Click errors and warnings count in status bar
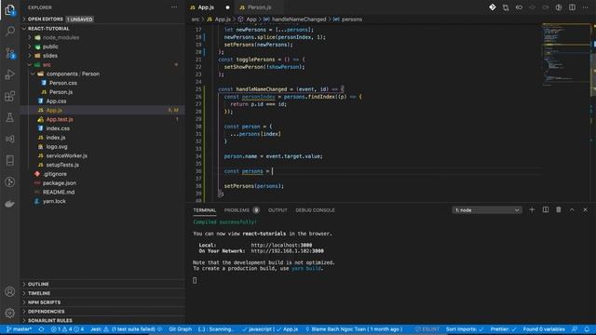The height and width of the screenshot is (335, 596). [x=67, y=329]
